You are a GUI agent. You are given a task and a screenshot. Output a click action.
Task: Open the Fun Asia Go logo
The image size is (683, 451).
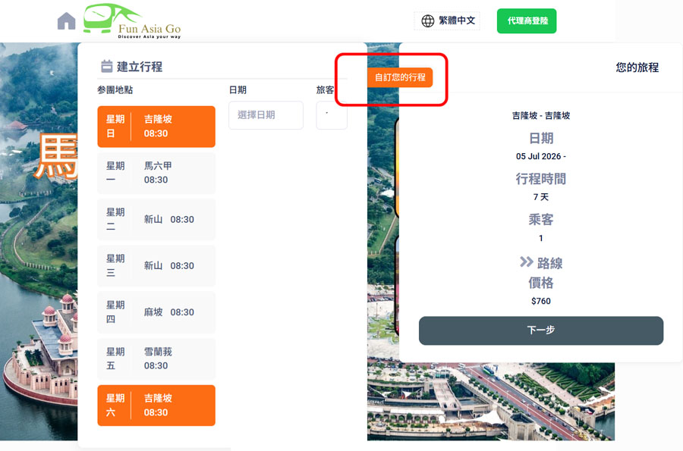pyautogui.click(x=132, y=21)
